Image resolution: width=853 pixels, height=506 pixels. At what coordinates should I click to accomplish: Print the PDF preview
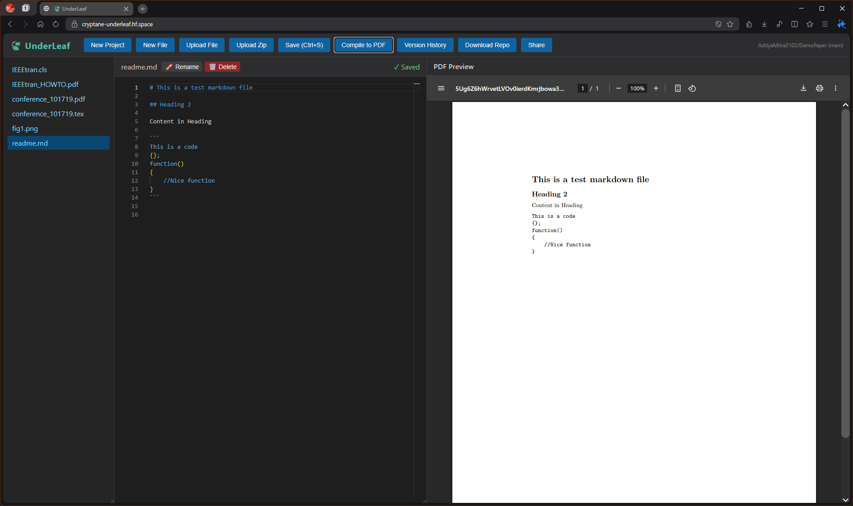click(x=819, y=88)
